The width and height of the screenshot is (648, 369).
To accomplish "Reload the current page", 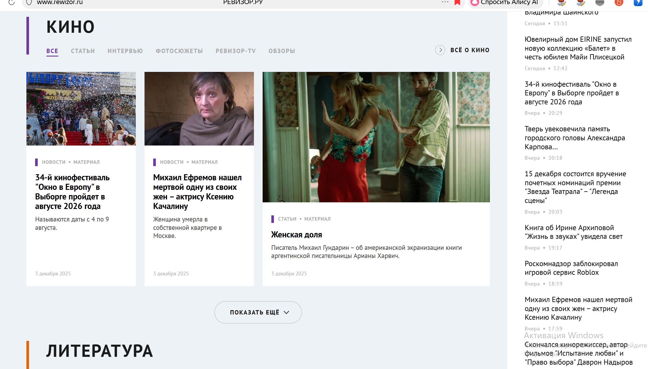I will [12, 2].
